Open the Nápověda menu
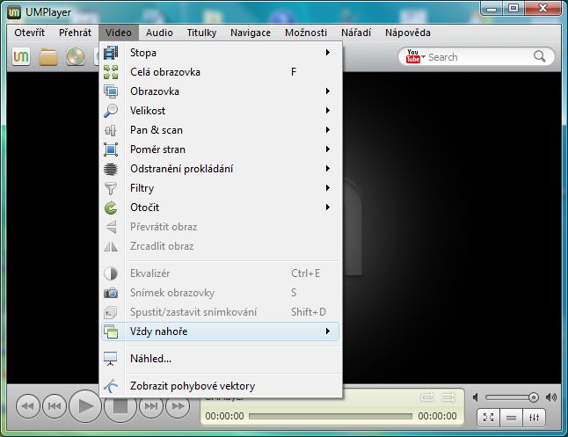 408,33
